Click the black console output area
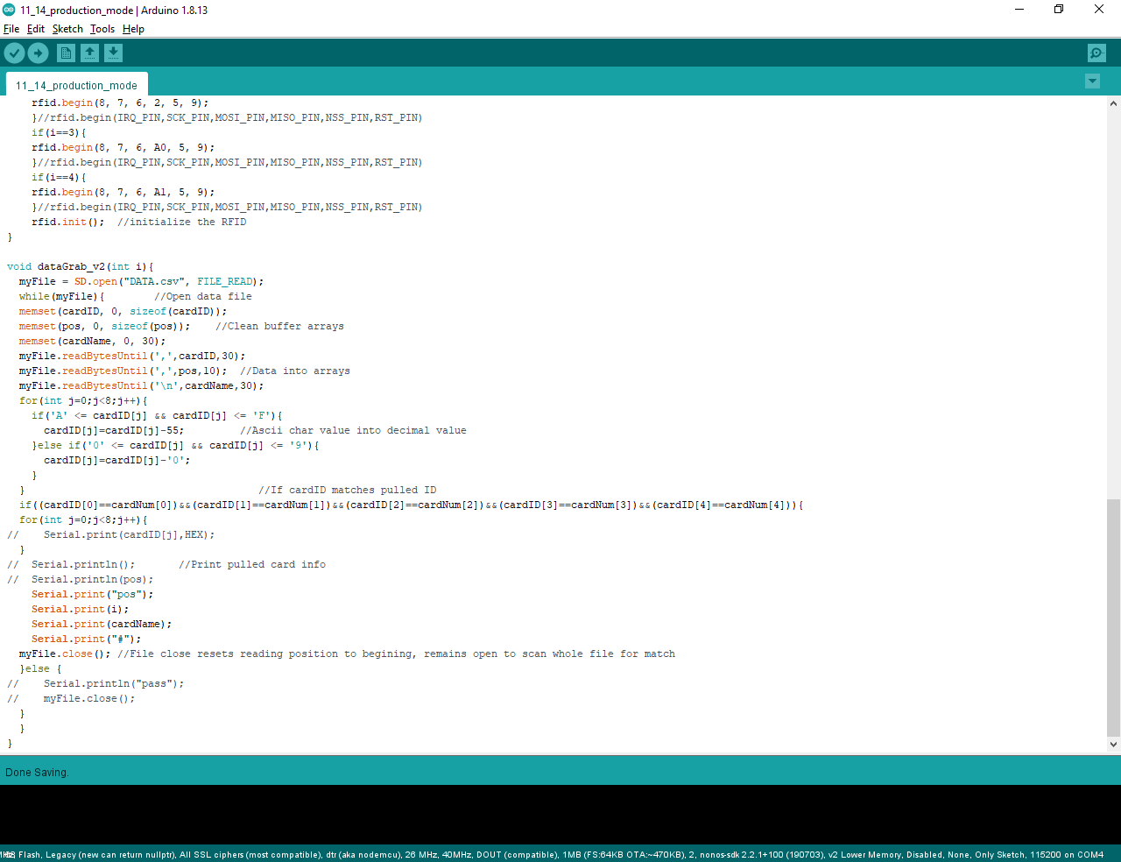 [560, 815]
